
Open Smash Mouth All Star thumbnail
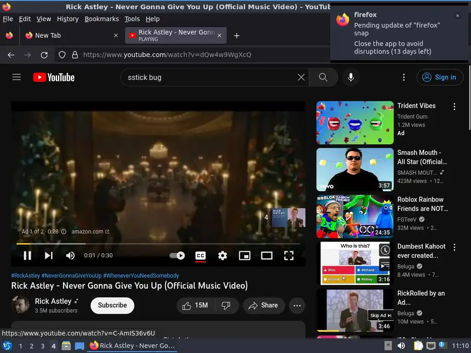(355, 170)
